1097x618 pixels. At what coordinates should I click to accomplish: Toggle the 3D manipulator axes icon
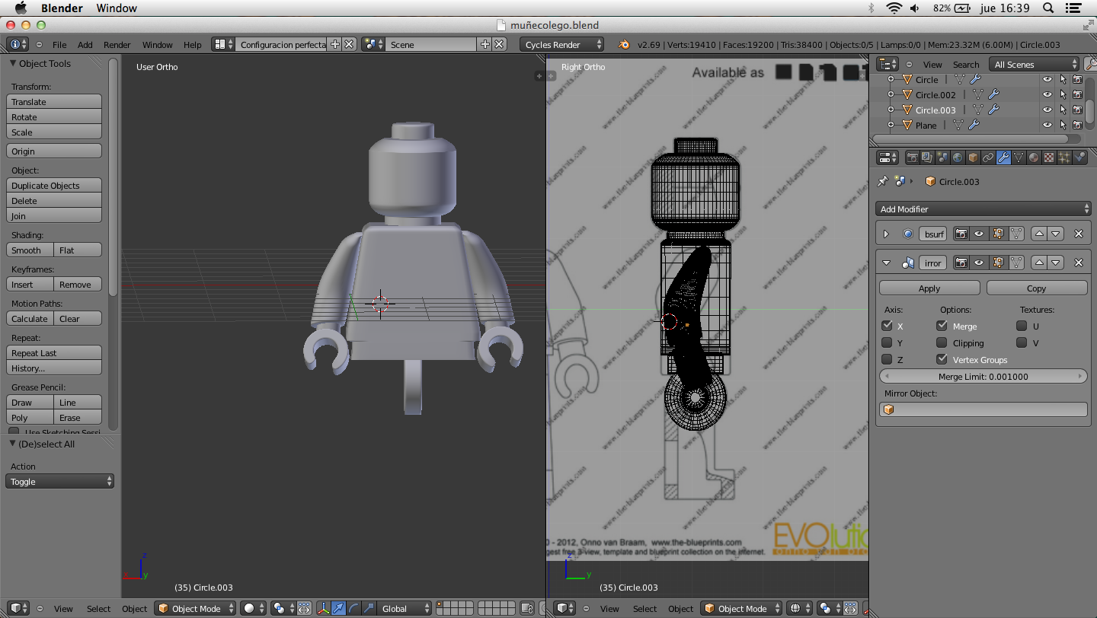tap(323, 608)
